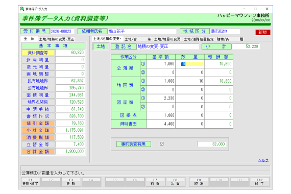Click 公簿類② 数量 cell
Screen dimensions: 291x194
click(x=190, y=72)
